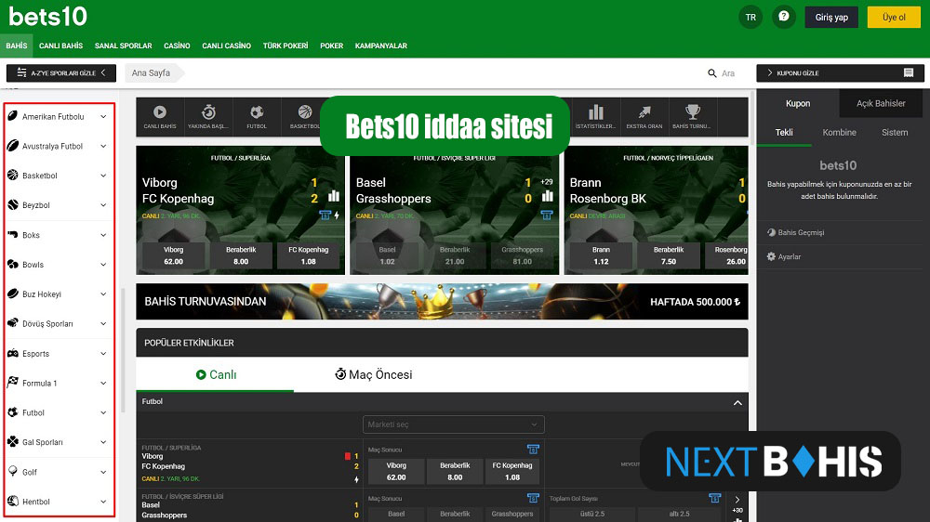
Task: Open statistics icon on Viborg match card
Action: tap(334, 196)
